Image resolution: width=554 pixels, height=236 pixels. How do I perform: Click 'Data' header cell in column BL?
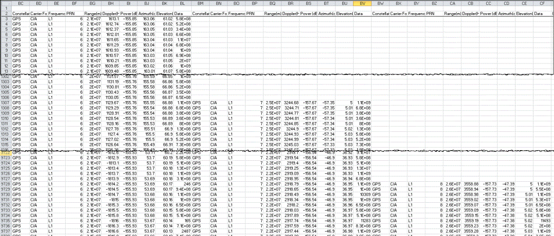182,14
